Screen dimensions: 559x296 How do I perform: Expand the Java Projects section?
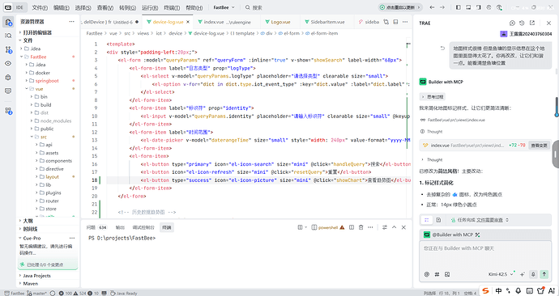[x=36, y=276]
